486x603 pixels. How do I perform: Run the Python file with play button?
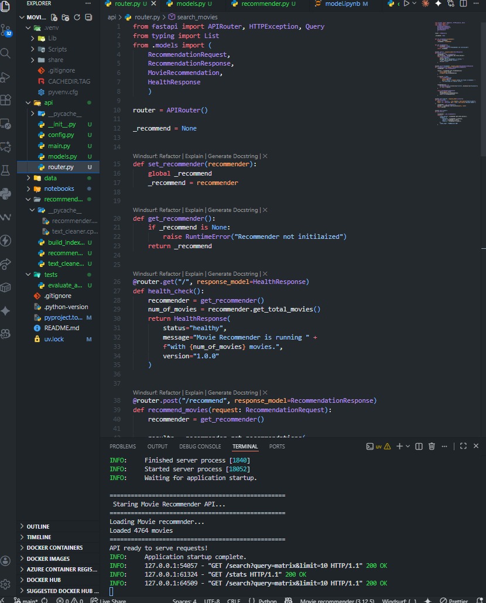(x=406, y=4)
